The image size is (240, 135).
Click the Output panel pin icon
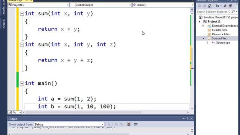(x=187, y=118)
